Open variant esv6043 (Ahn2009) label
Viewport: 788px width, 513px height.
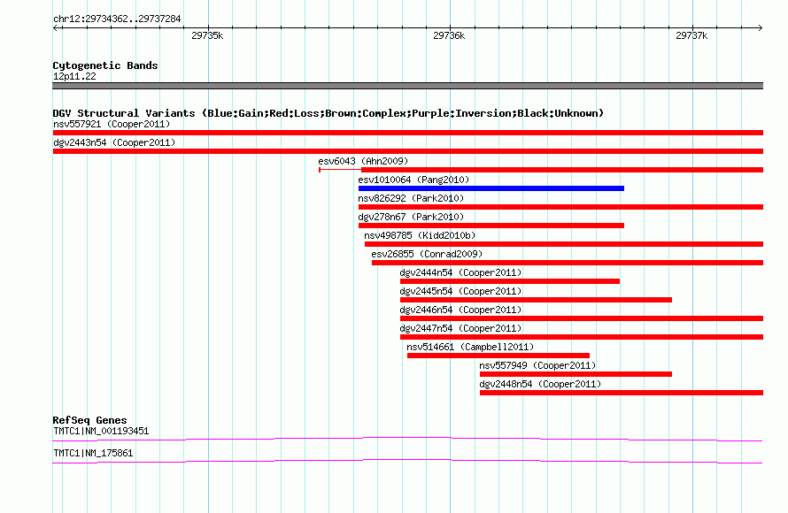click(363, 161)
